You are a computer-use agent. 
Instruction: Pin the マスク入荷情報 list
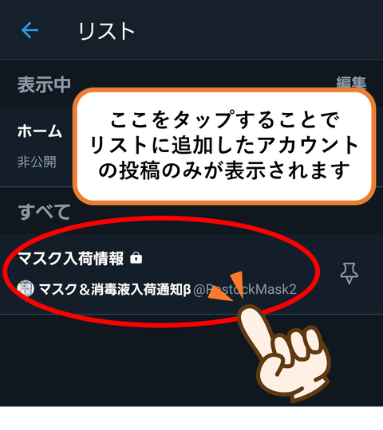click(349, 273)
